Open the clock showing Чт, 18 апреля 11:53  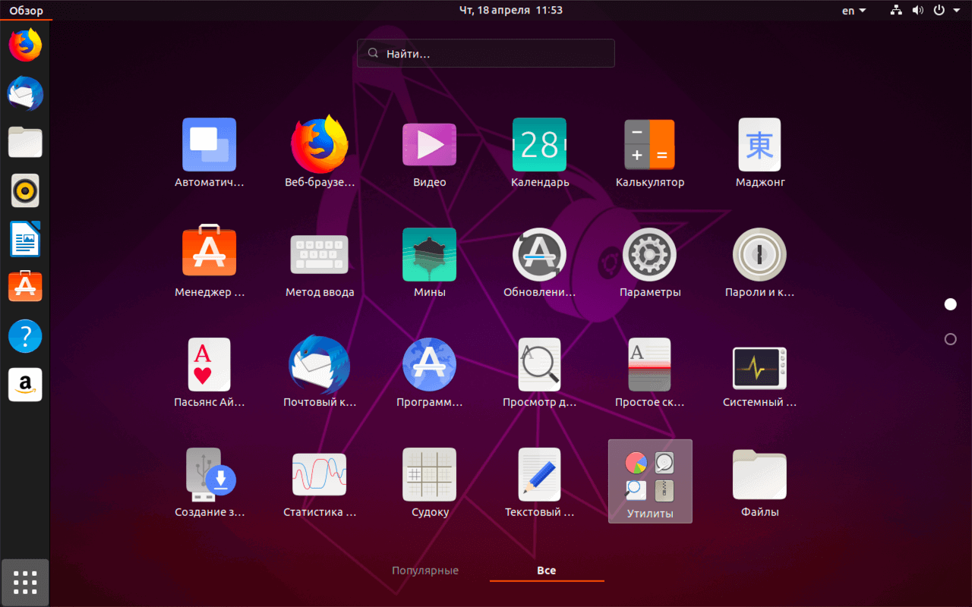click(x=511, y=11)
